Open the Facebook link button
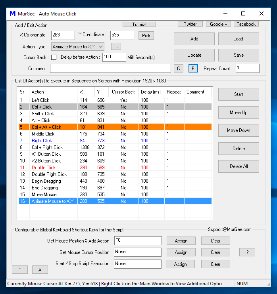This screenshot has height=294, width=277. (246, 24)
